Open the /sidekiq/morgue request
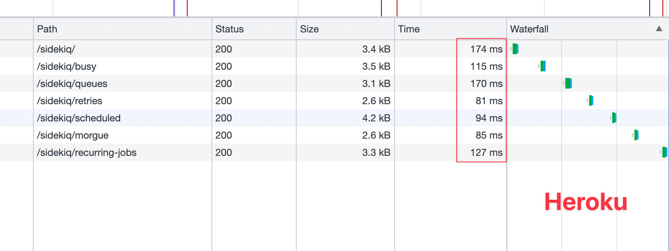The height and width of the screenshot is (251, 669). (73, 135)
